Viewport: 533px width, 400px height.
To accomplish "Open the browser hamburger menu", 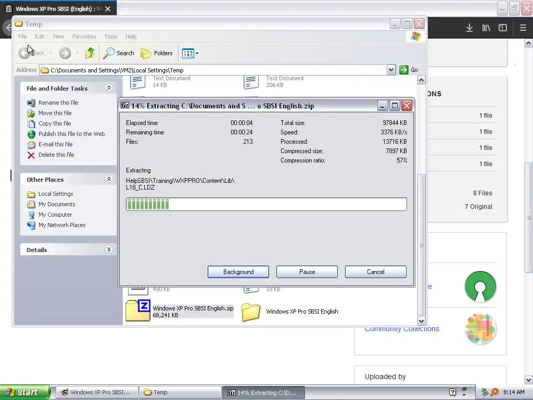I will click(523, 28).
